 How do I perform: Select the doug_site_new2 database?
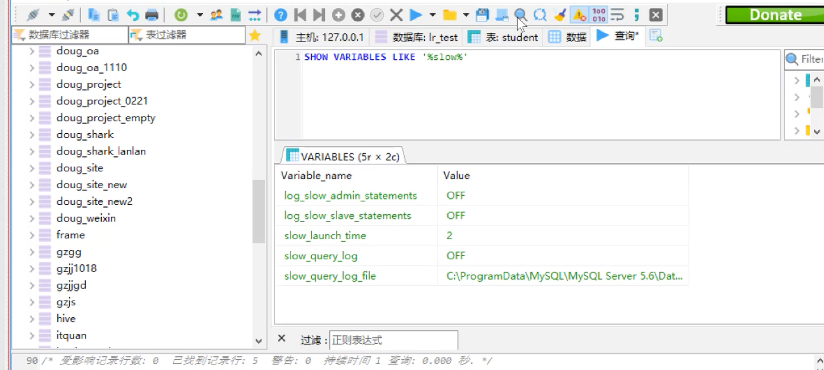(x=95, y=201)
